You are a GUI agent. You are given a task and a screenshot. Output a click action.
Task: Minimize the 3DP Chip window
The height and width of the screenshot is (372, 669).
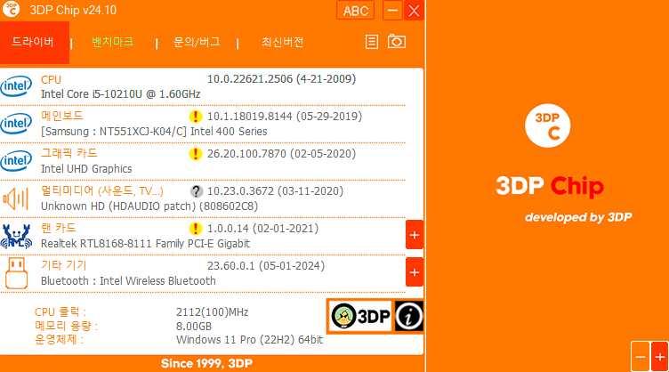[392, 11]
